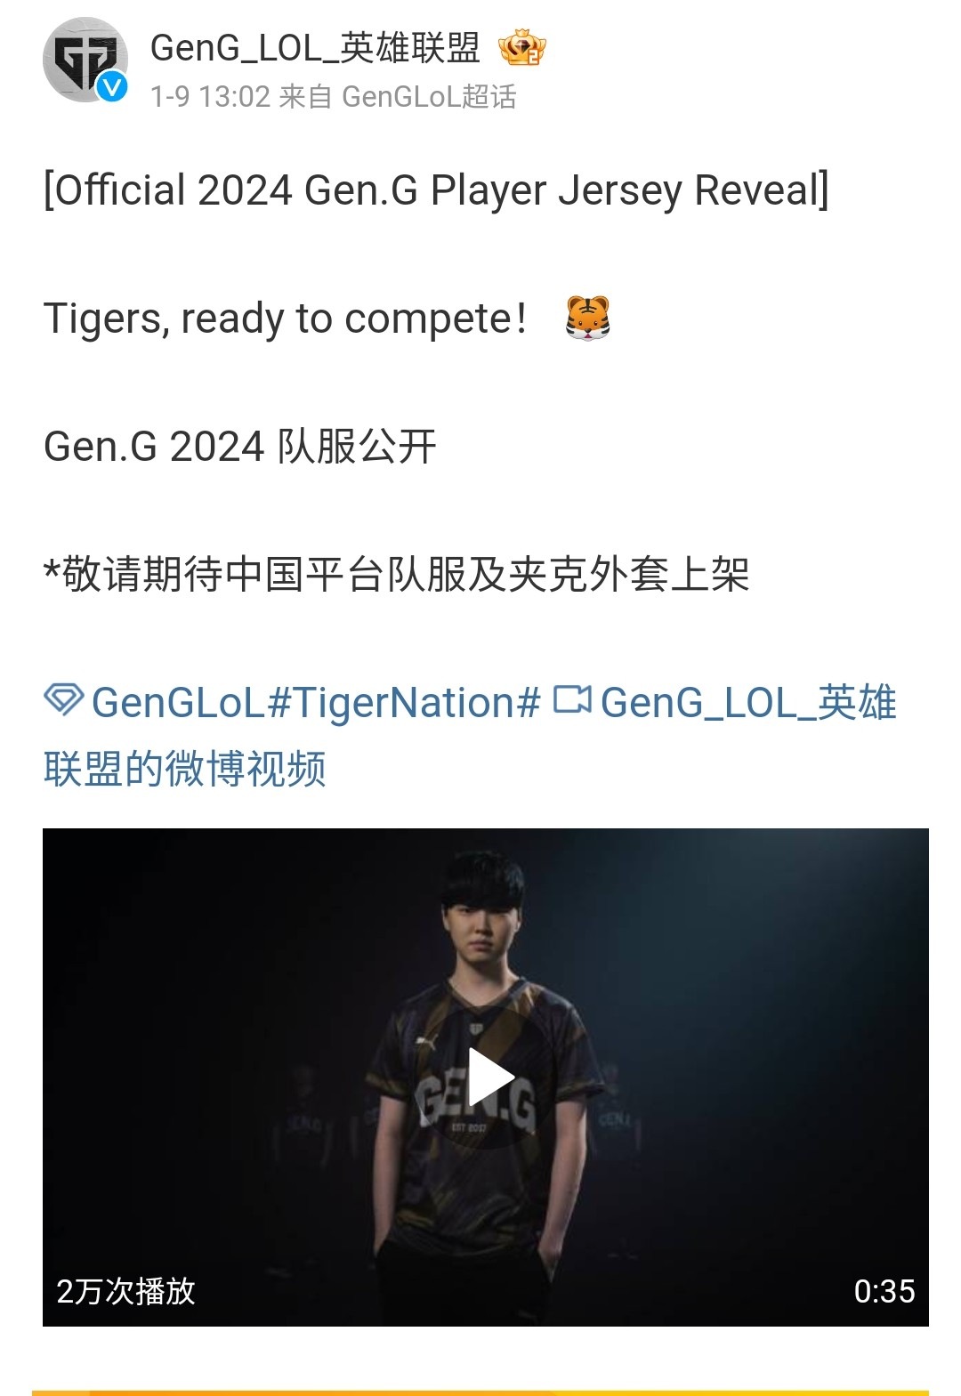
Task: Click the video camera icon before the link
Action: click(x=572, y=700)
